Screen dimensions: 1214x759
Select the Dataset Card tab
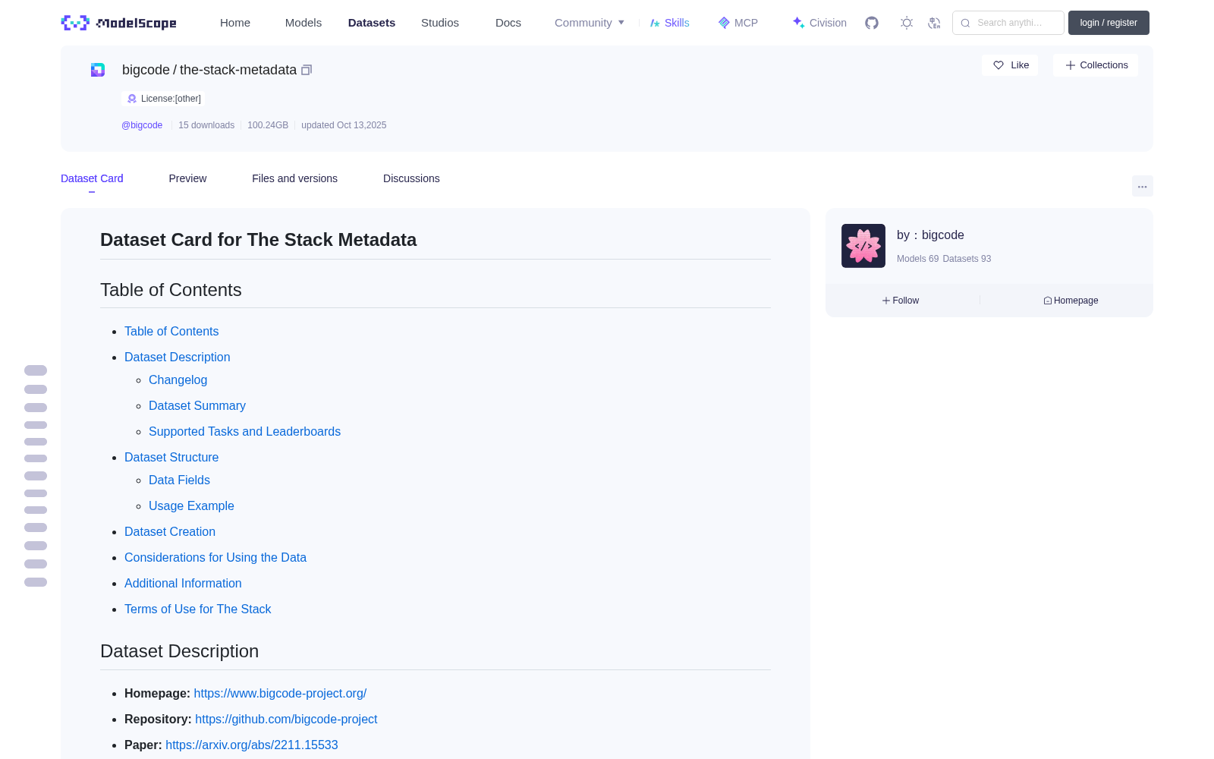[x=92, y=178]
